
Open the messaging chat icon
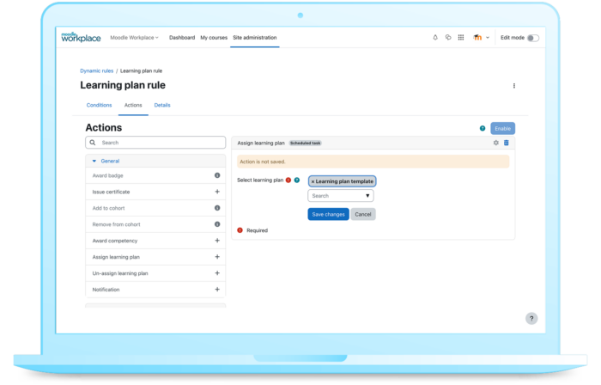click(448, 38)
